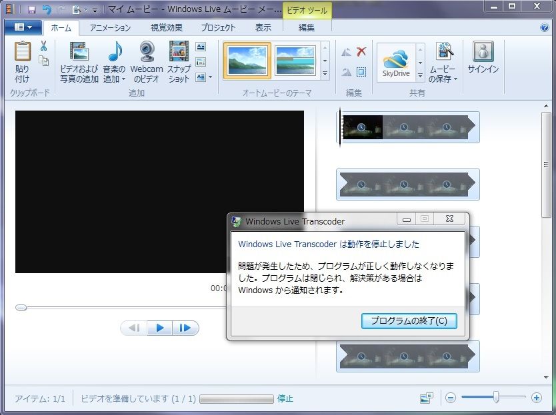Select the bottom storyboard clip strip
556x415 pixels.
(408, 356)
